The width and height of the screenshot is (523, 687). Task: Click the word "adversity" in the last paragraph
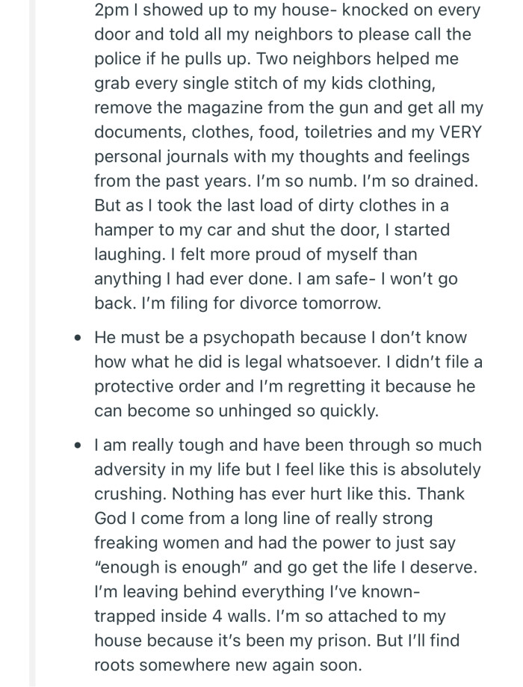(127, 469)
